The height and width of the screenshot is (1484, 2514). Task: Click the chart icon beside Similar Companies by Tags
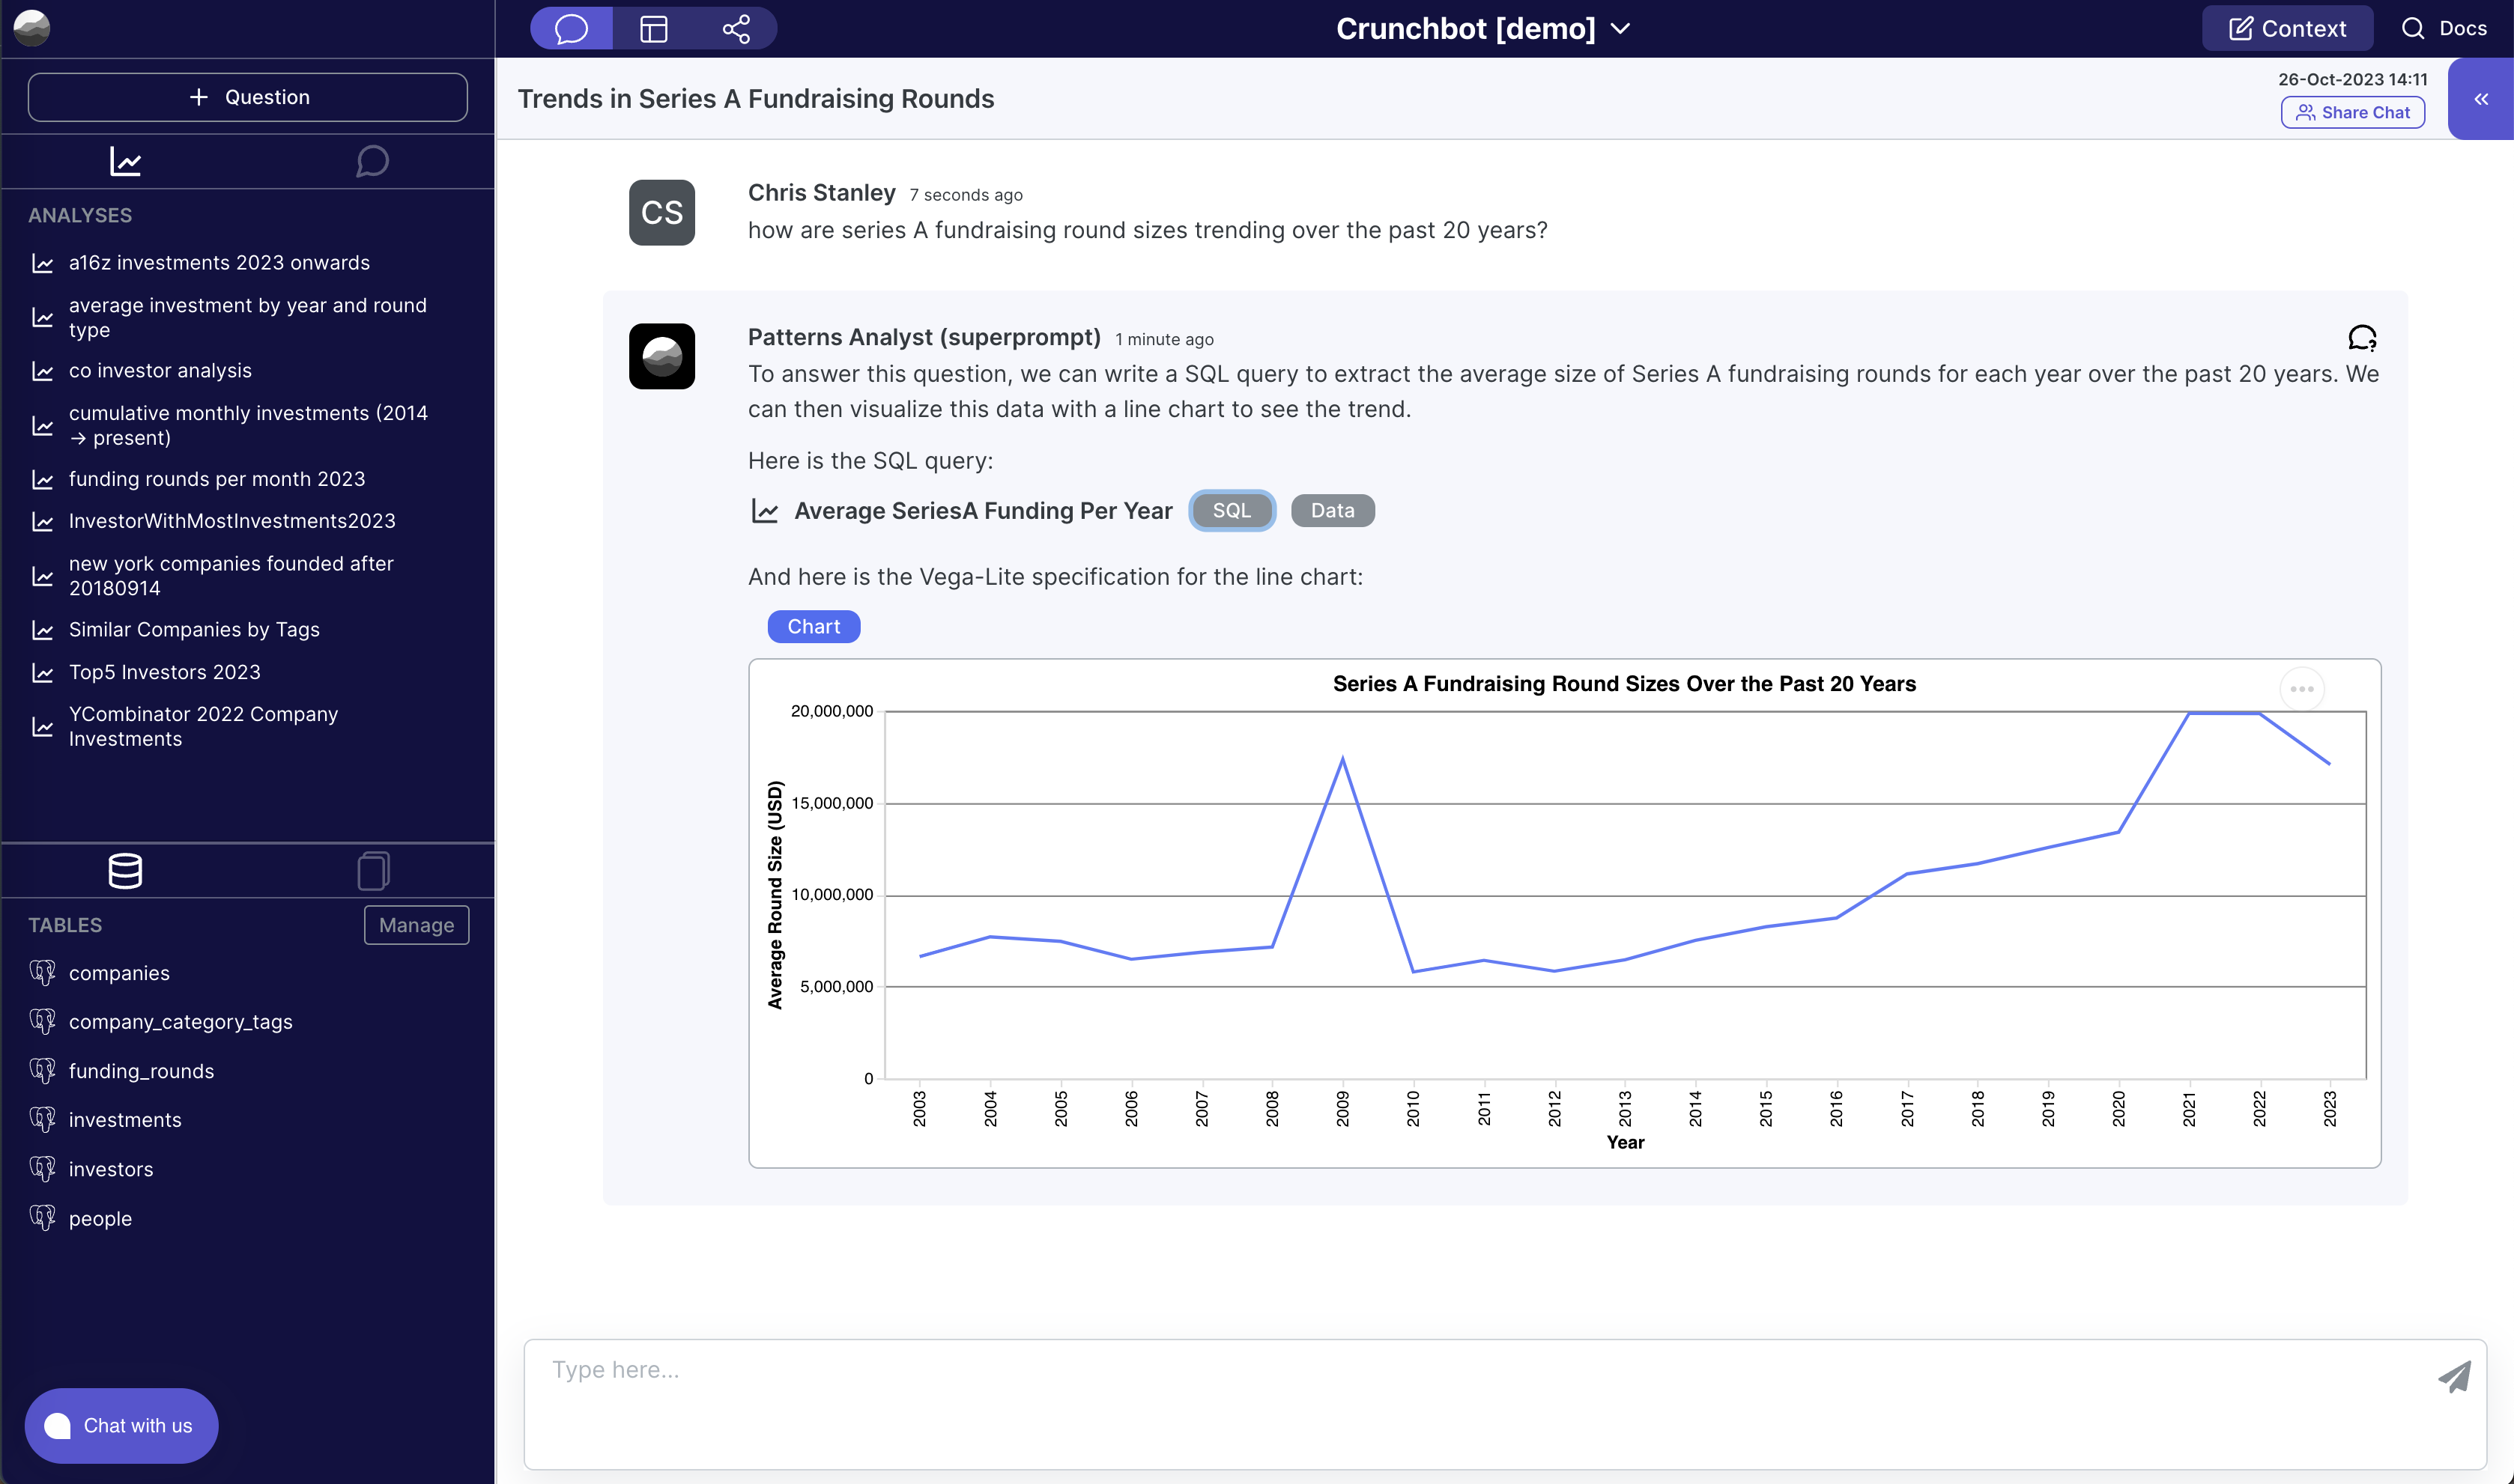(42, 630)
